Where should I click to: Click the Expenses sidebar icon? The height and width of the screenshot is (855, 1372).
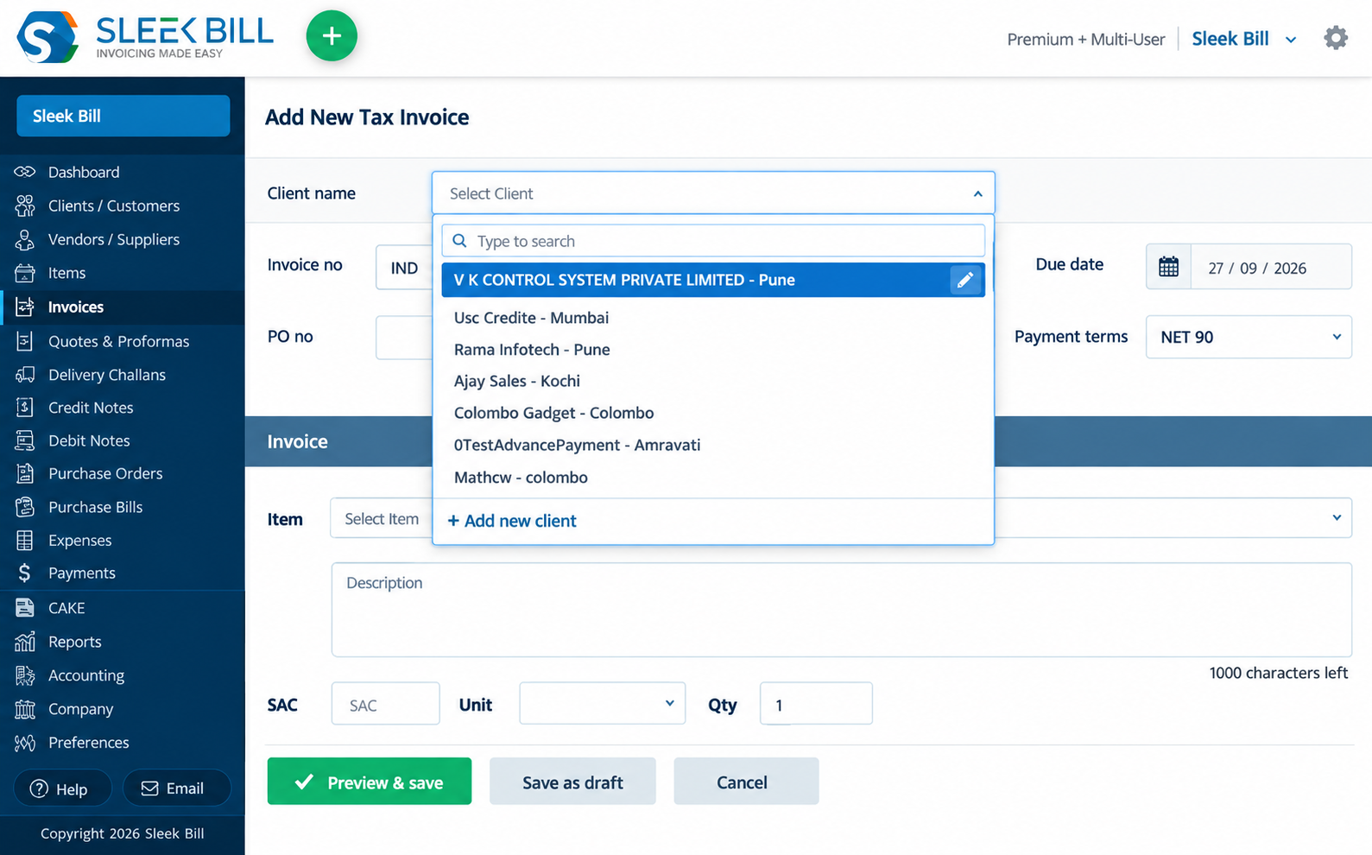point(25,541)
